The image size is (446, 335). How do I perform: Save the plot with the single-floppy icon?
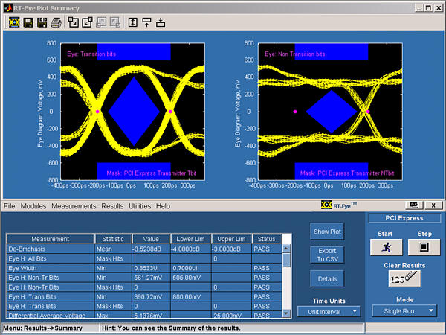coord(28,22)
